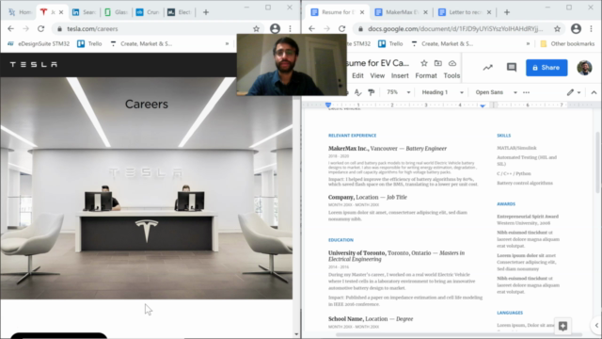The width and height of the screenshot is (602, 339).
Task: Open the editing mode pencil dropdown
Action: [x=574, y=92]
